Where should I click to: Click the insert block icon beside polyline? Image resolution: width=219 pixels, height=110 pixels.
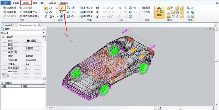click(68, 8)
